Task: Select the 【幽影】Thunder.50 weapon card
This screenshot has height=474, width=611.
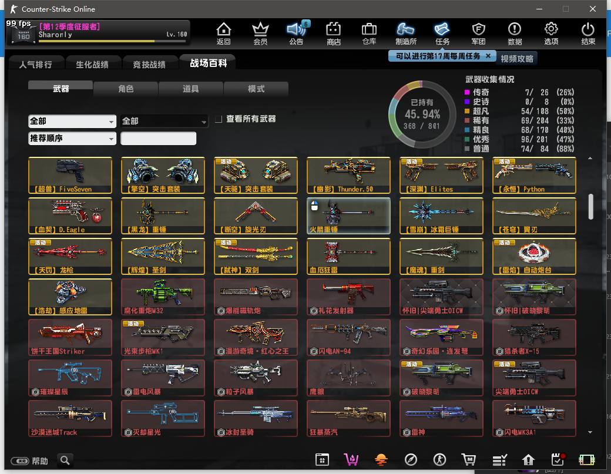Action: tap(348, 175)
